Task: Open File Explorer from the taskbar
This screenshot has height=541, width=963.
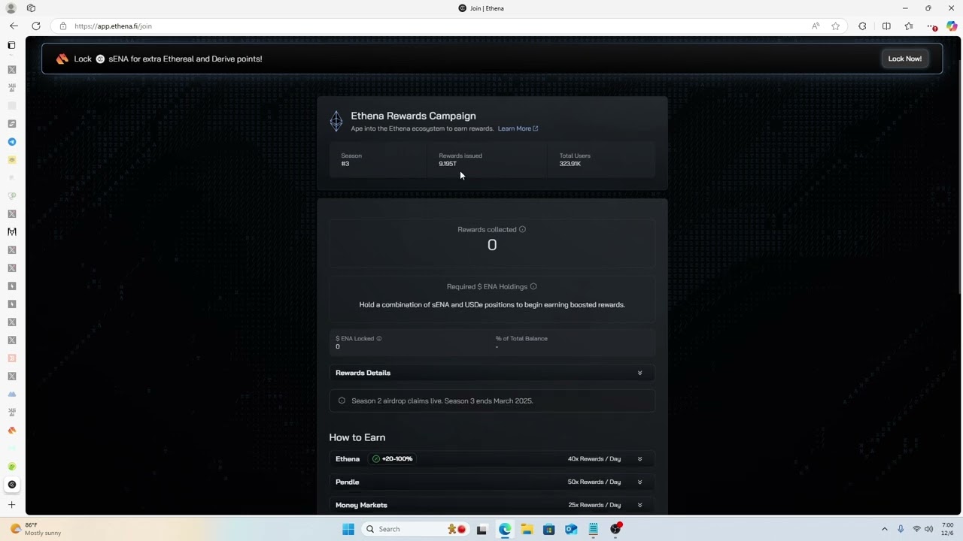Action: pos(527,529)
